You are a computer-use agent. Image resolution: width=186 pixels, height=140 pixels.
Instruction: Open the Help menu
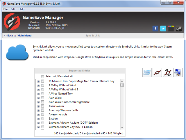point(21,9)
